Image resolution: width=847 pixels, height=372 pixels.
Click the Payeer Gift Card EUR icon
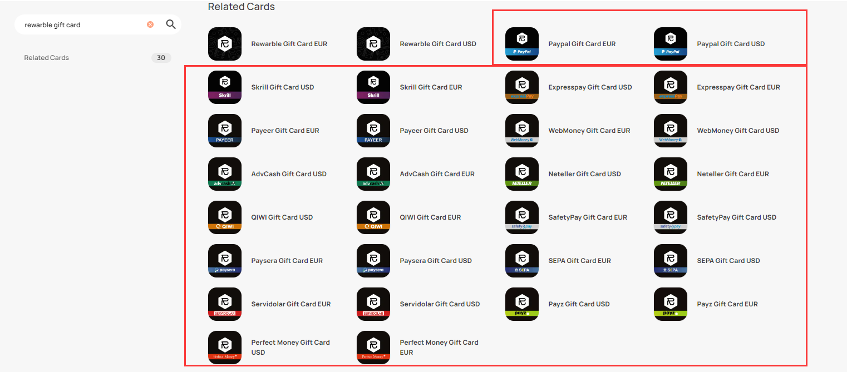[225, 131]
